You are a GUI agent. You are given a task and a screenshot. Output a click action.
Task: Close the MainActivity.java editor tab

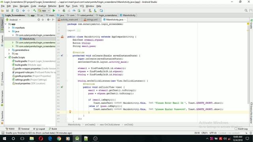[125, 20]
